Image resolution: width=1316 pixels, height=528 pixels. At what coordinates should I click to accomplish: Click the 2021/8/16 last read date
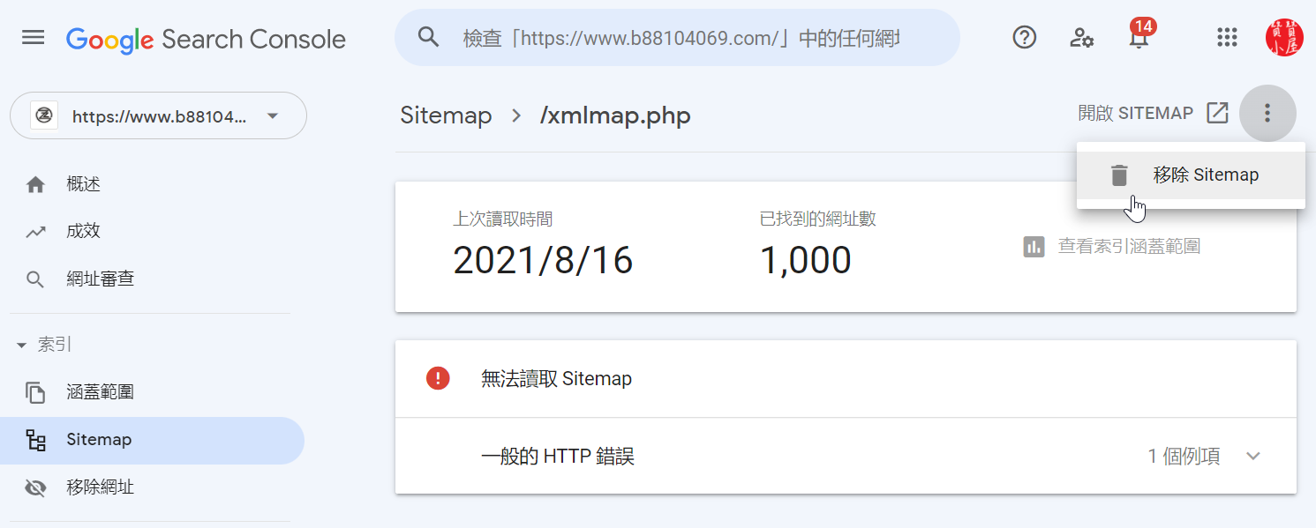(543, 261)
